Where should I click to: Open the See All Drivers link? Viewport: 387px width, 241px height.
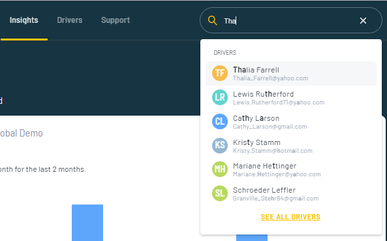coord(290,217)
